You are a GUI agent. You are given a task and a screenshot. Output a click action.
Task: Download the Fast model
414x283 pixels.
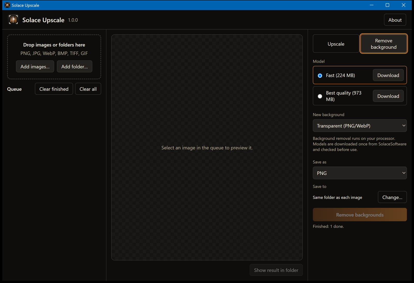click(x=388, y=75)
